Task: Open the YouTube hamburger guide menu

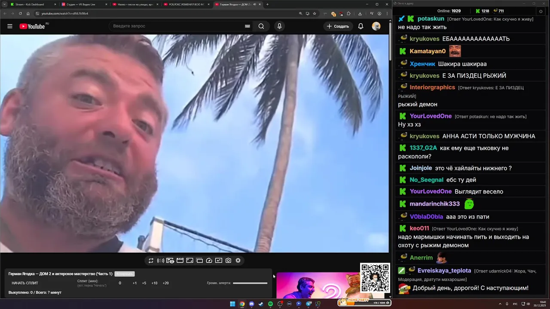Action: [10, 26]
